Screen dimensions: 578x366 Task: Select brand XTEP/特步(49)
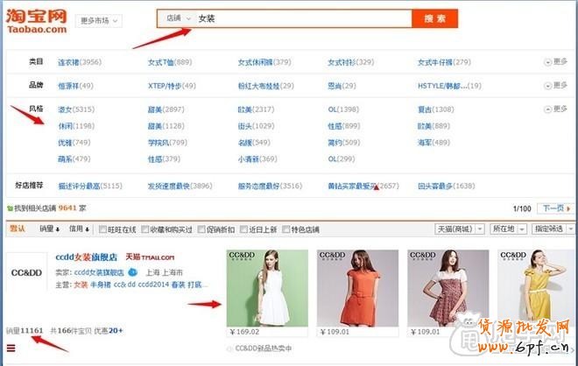(x=172, y=86)
